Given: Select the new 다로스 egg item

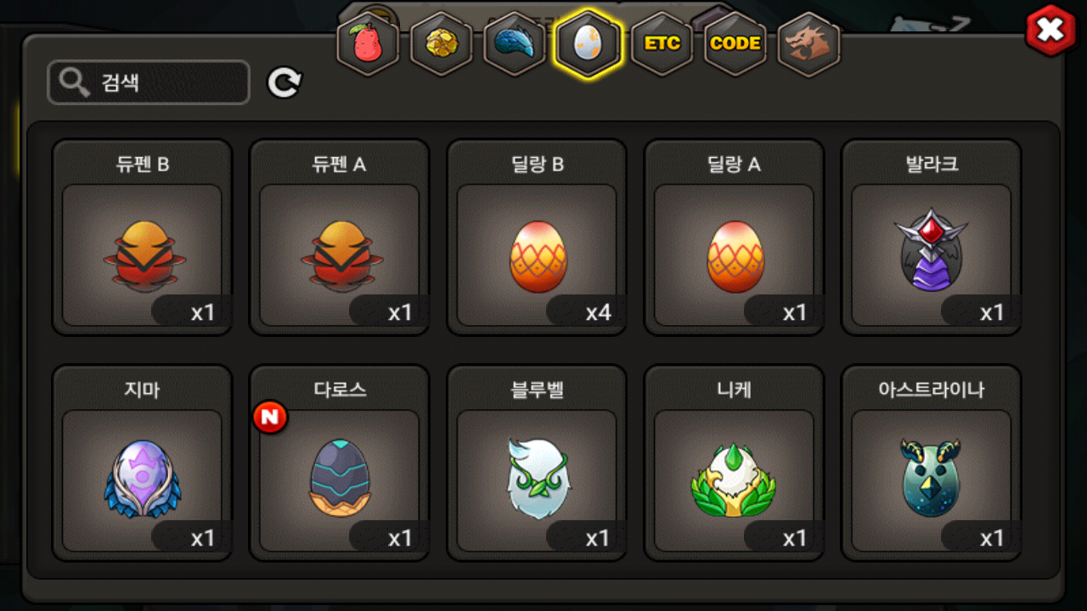Looking at the screenshot, I should pos(340,463).
